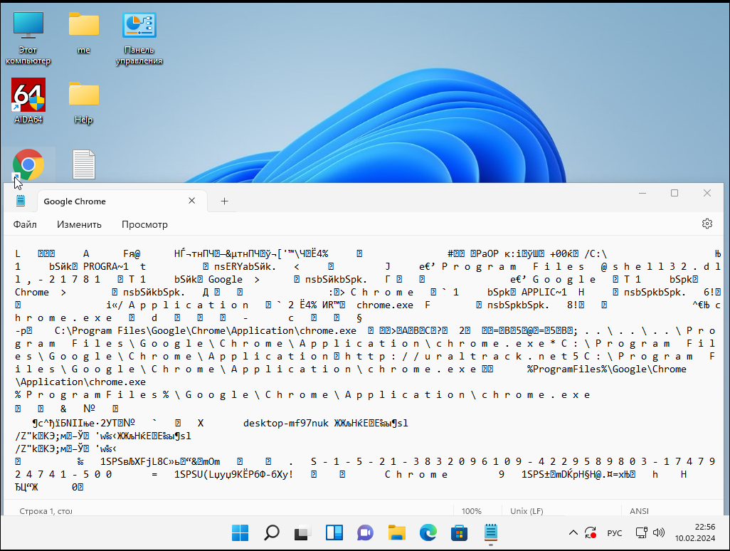Open File Explorer from the taskbar
Image resolution: width=730 pixels, height=551 pixels.
click(x=396, y=532)
